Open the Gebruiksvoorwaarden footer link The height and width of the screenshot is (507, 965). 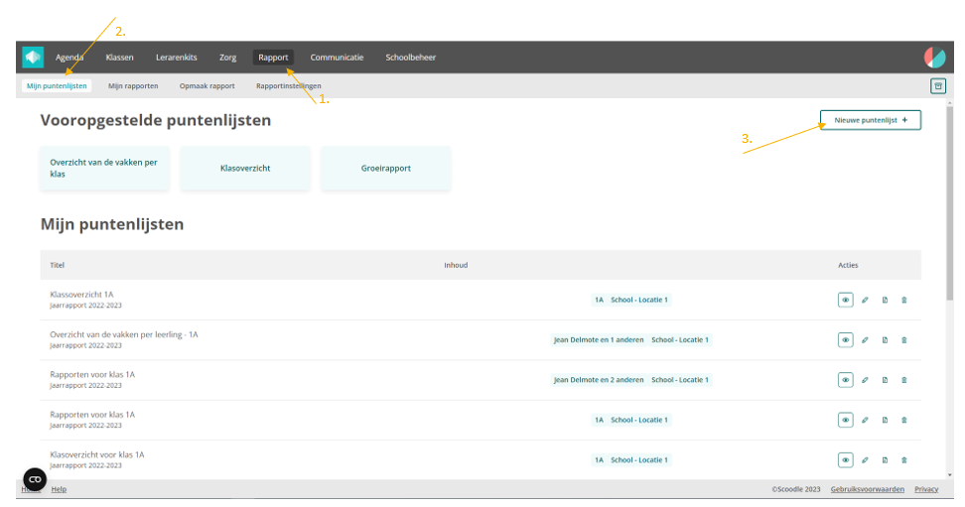867,489
